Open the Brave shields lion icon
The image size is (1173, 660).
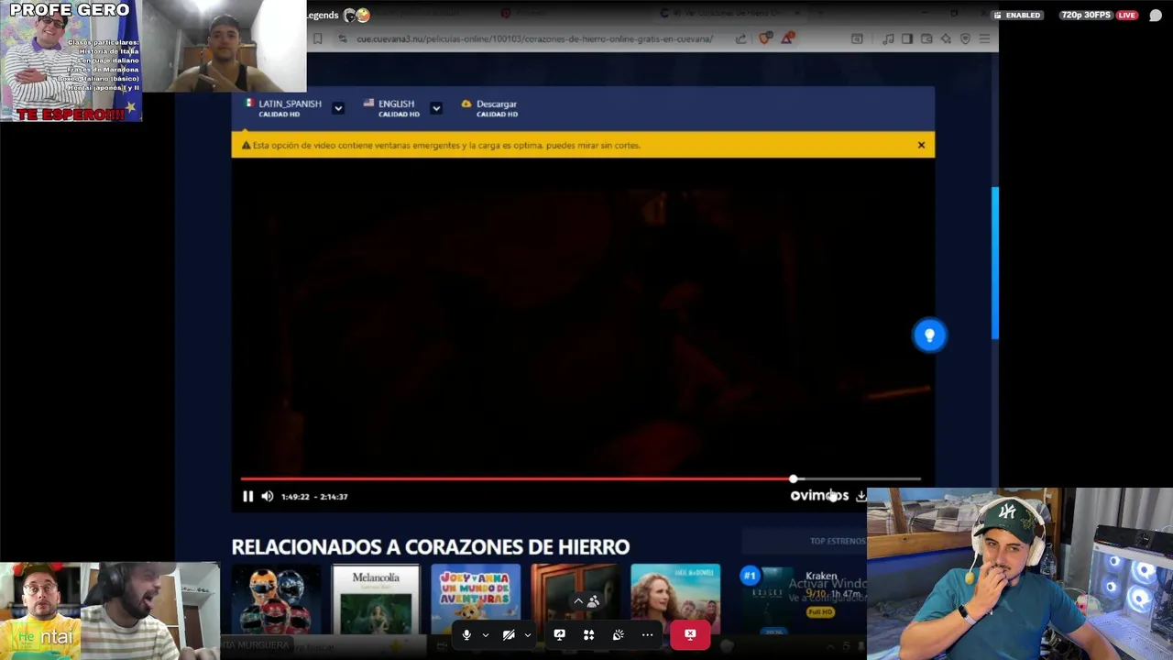click(765, 38)
